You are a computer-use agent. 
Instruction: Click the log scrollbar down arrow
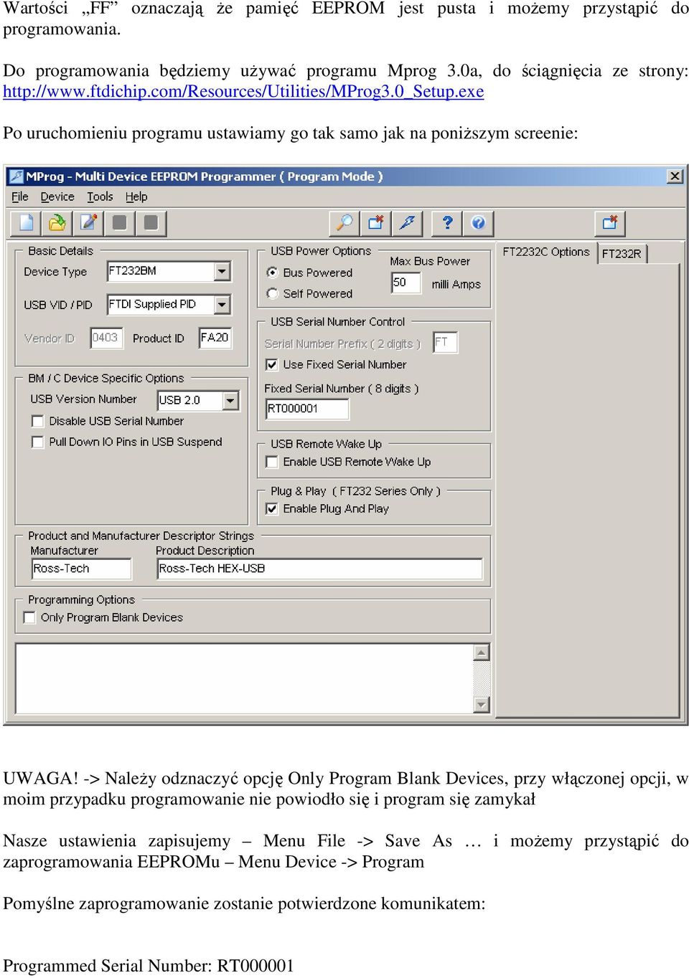pyautogui.click(x=482, y=705)
